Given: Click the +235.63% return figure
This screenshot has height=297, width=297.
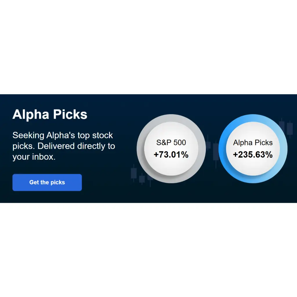Looking at the screenshot, I should 253,155.
